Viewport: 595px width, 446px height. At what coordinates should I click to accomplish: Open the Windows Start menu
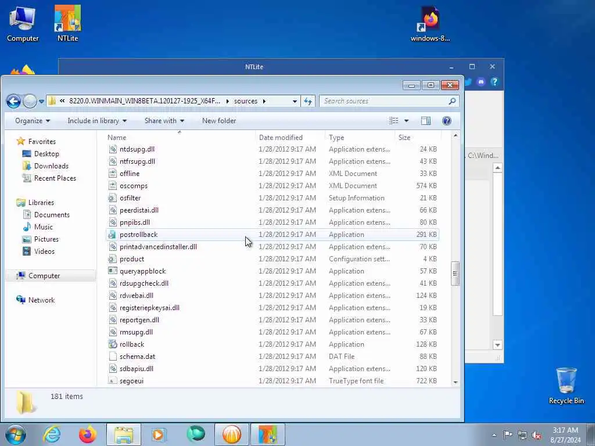tap(16, 434)
